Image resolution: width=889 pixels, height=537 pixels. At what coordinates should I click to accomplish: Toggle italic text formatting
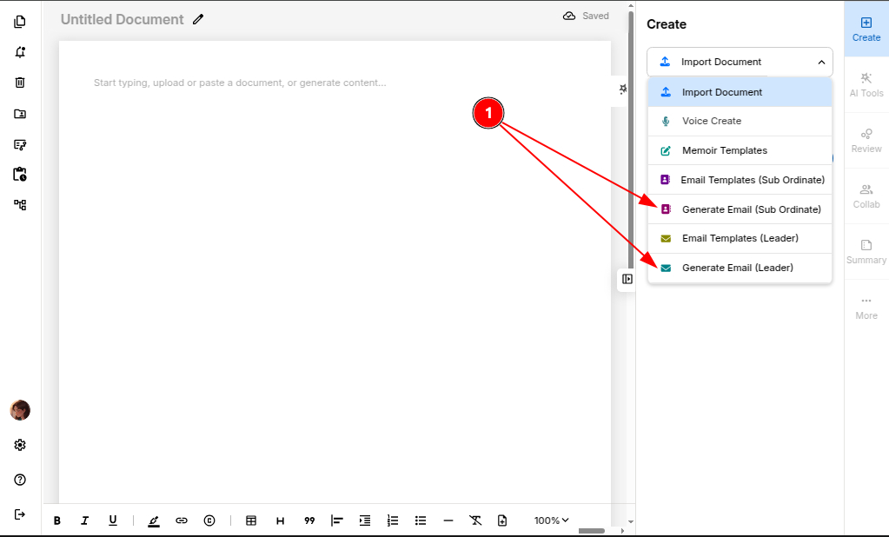(85, 520)
